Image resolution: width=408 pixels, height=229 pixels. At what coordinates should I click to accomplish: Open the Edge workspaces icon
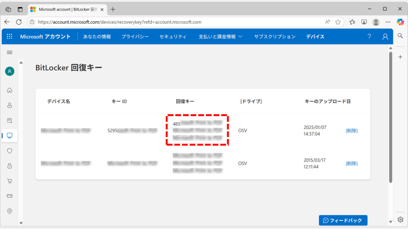click(x=8, y=10)
